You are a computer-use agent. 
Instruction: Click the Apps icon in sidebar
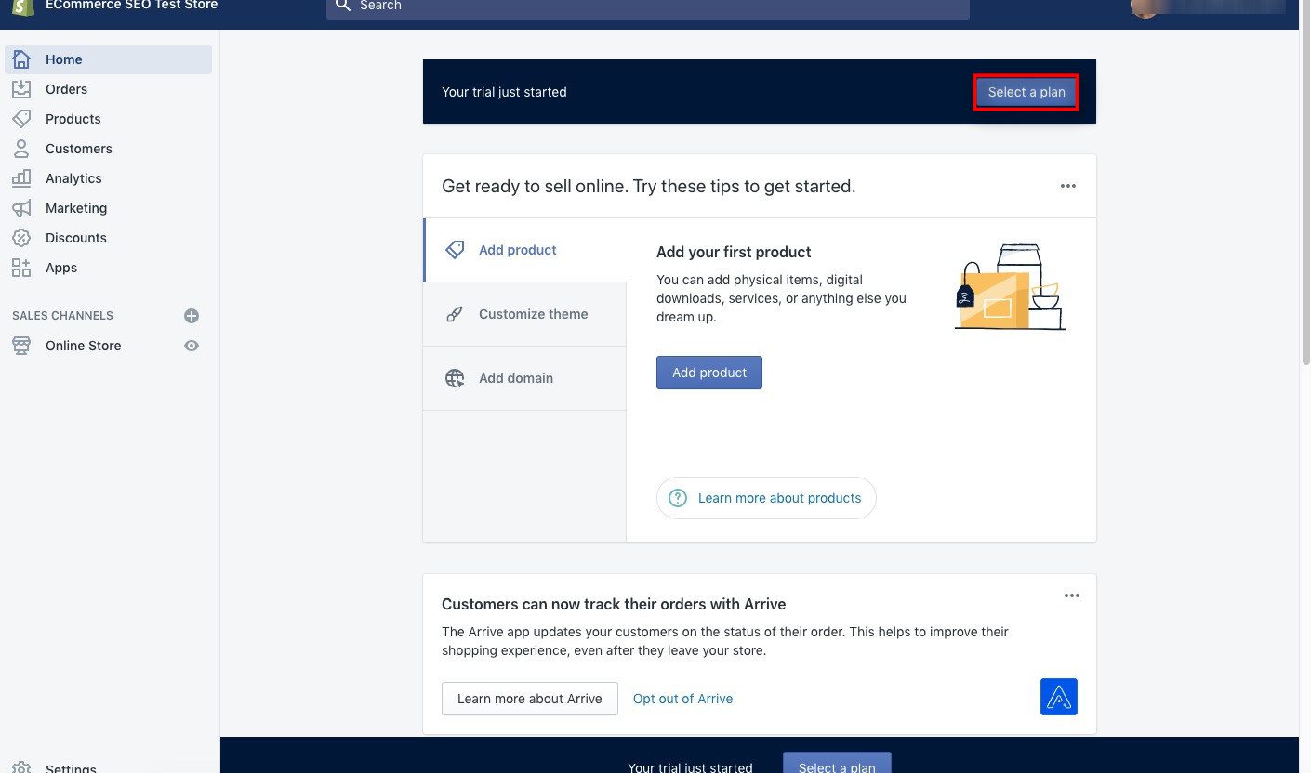pos(20,267)
